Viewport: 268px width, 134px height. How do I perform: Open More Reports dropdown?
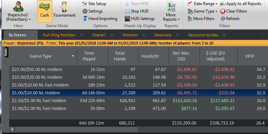click(171, 12)
